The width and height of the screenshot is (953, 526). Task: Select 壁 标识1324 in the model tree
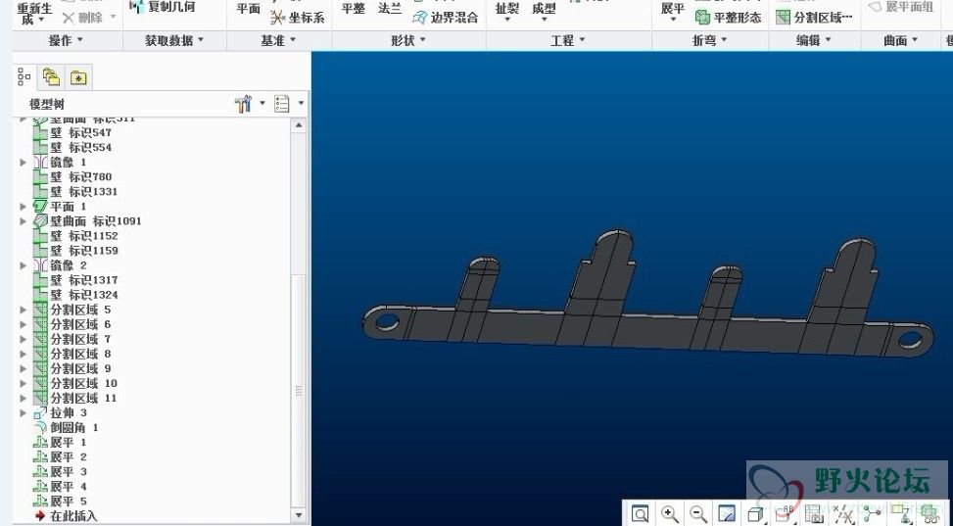(x=75, y=295)
